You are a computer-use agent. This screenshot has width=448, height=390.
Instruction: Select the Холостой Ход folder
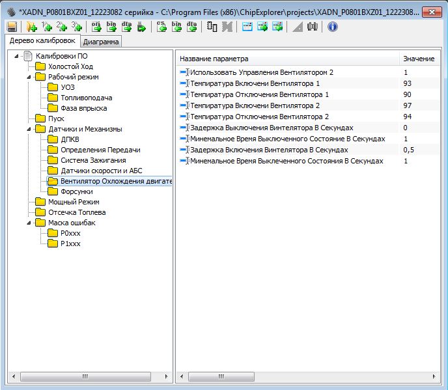(70, 66)
